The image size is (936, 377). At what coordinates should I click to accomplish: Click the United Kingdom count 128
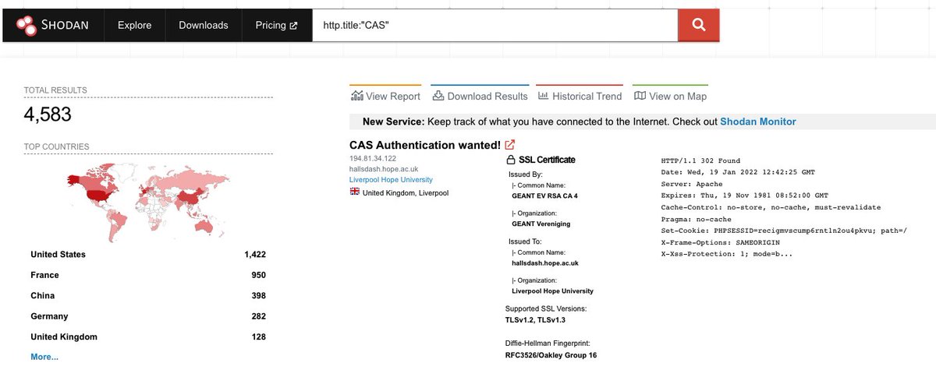tap(258, 337)
